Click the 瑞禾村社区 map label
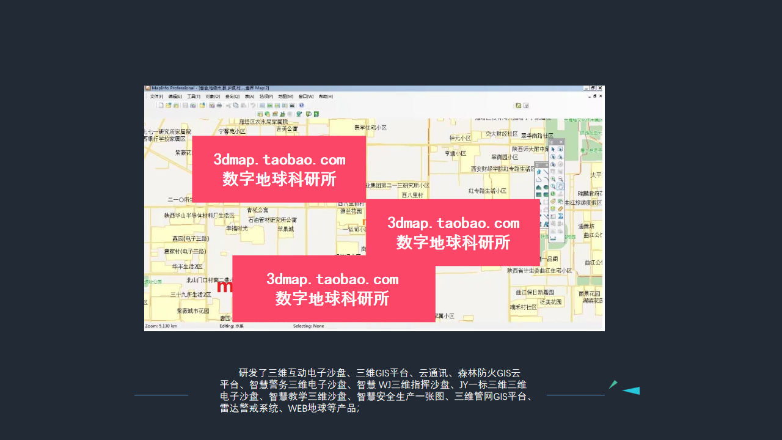Image resolution: width=782 pixels, height=440 pixels. coord(523,307)
